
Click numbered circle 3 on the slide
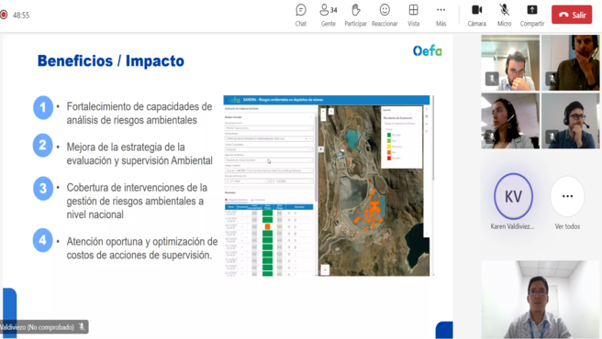43,189
